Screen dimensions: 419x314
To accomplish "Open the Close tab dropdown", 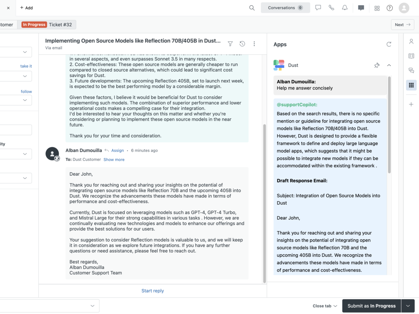I will (325, 306).
